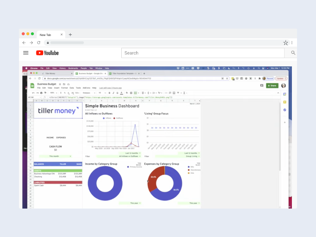This screenshot has height=237, width=316.
Task: Click the 'Business Advantage Chk' row text
Action: point(44,173)
